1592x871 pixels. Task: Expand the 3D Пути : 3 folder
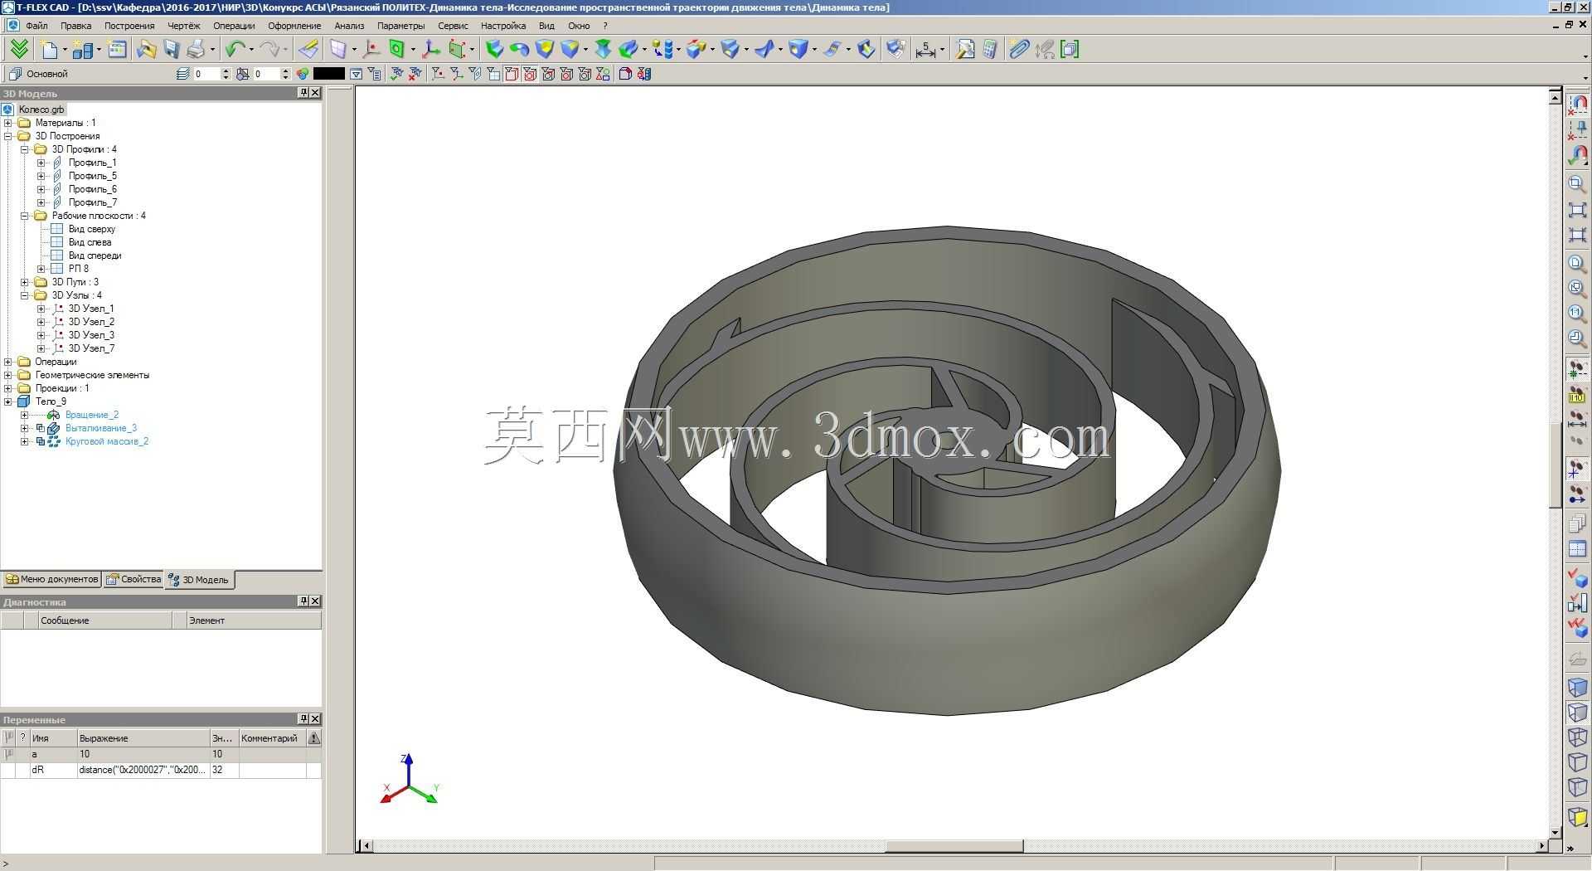pyautogui.click(x=25, y=282)
